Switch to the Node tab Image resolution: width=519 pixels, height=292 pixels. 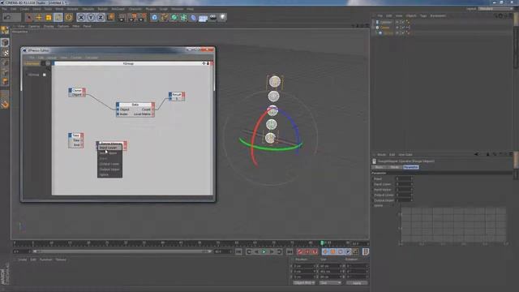(395, 167)
